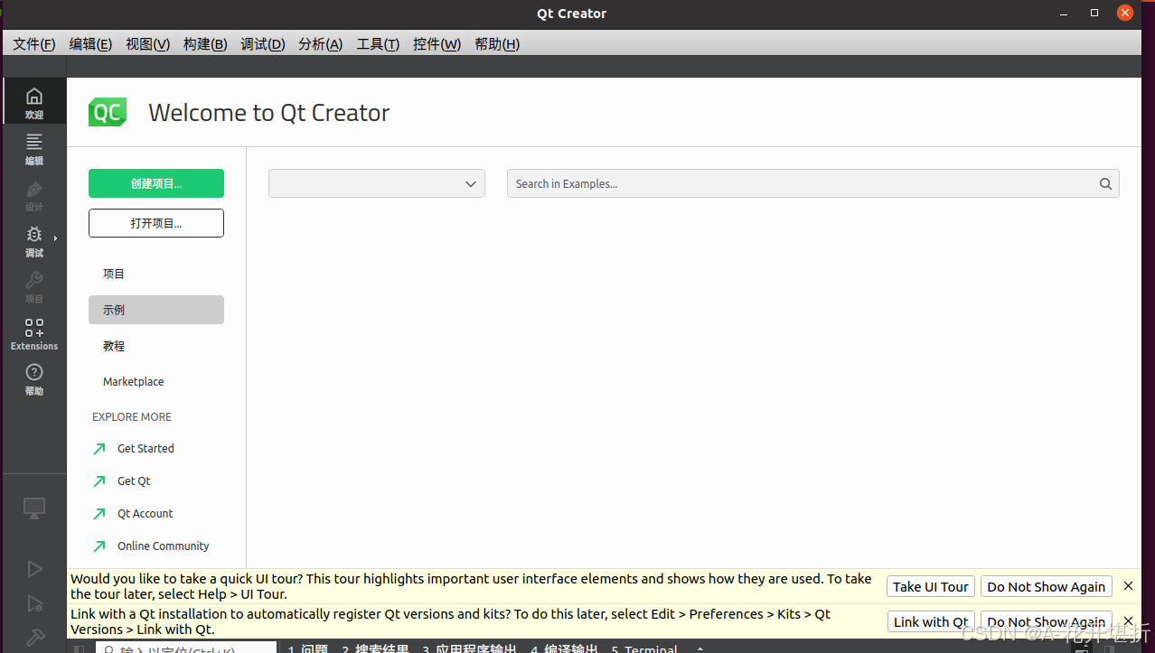Open the Welcome (欢迎) mode
The image size is (1155, 653).
coord(33,101)
